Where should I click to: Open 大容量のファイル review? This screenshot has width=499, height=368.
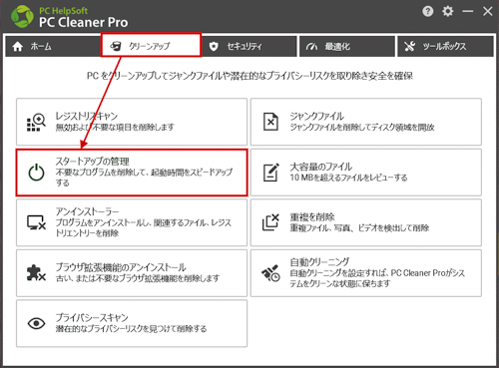[x=366, y=173]
